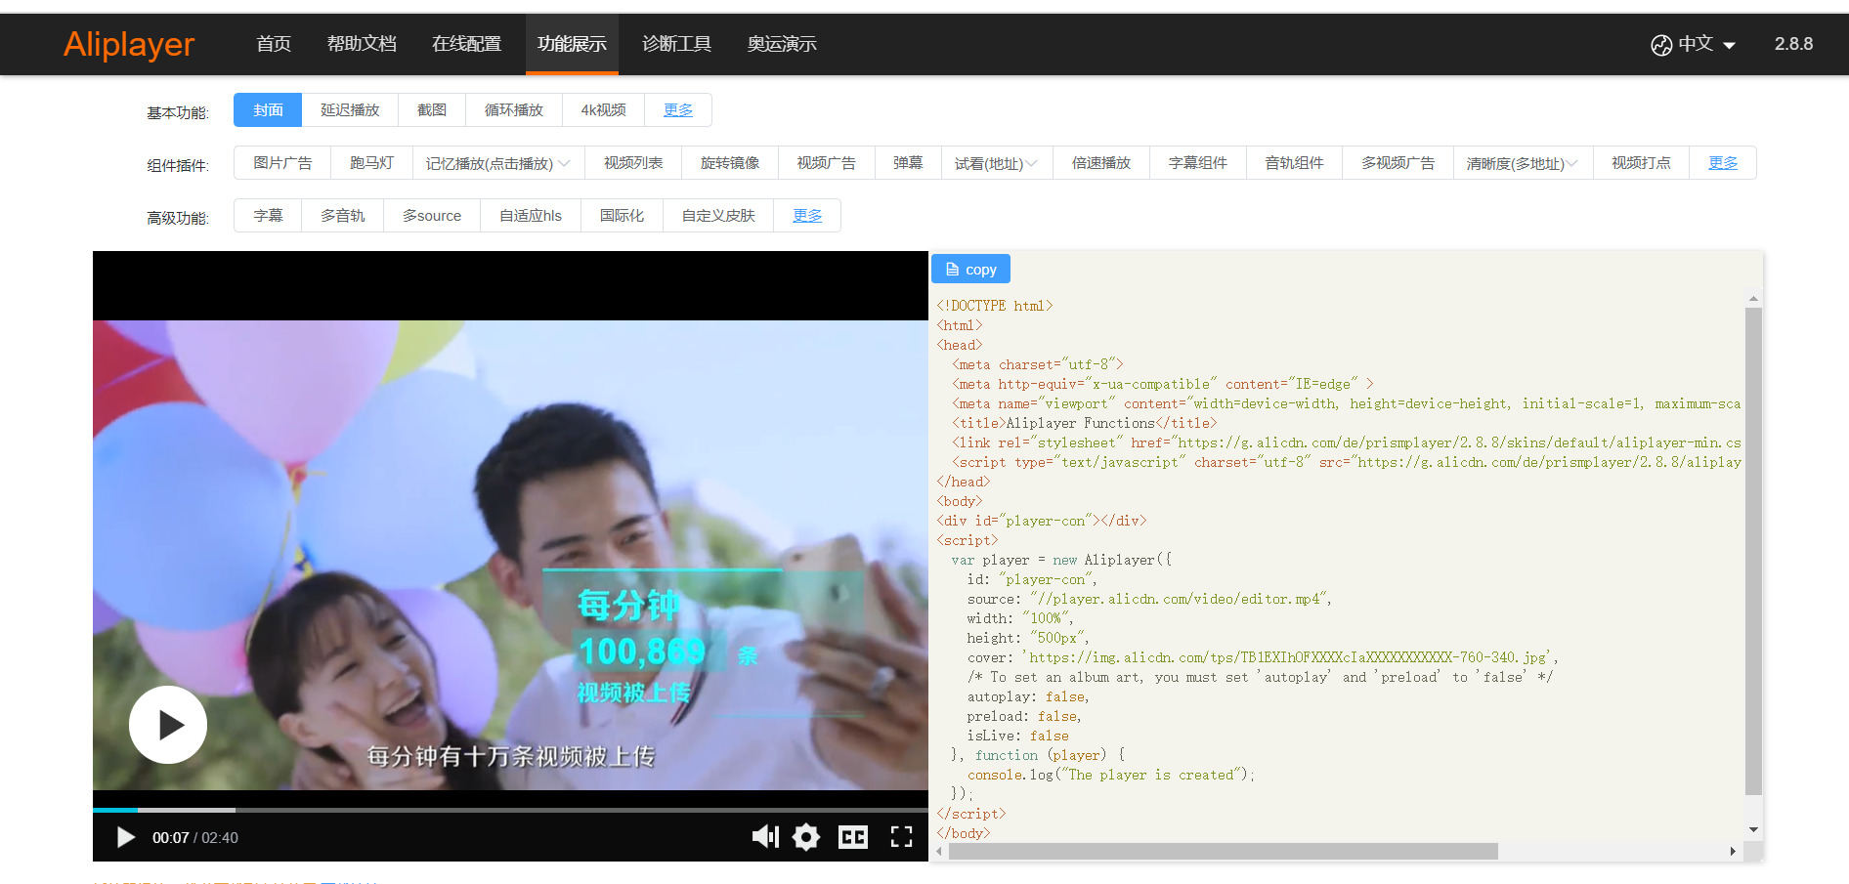Image resolution: width=1849 pixels, height=884 pixels.
Task: Select the 跑马灯 plugin tab
Action: pyautogui.click(x=371, y=163)
